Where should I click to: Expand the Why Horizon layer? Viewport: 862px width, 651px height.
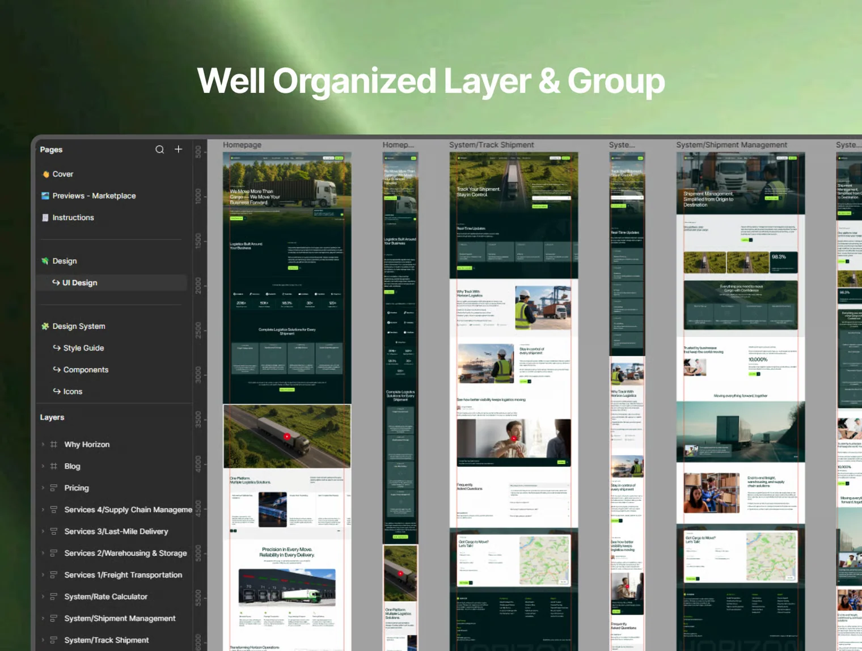coord(43,445)
